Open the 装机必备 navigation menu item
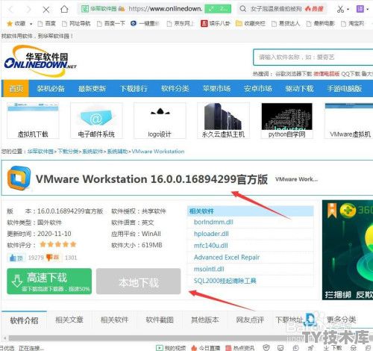This screenshot has width=373, height=351. 51,88
